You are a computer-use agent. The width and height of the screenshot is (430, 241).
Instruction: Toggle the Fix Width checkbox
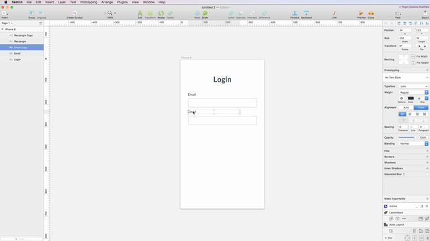pos(413,56)
